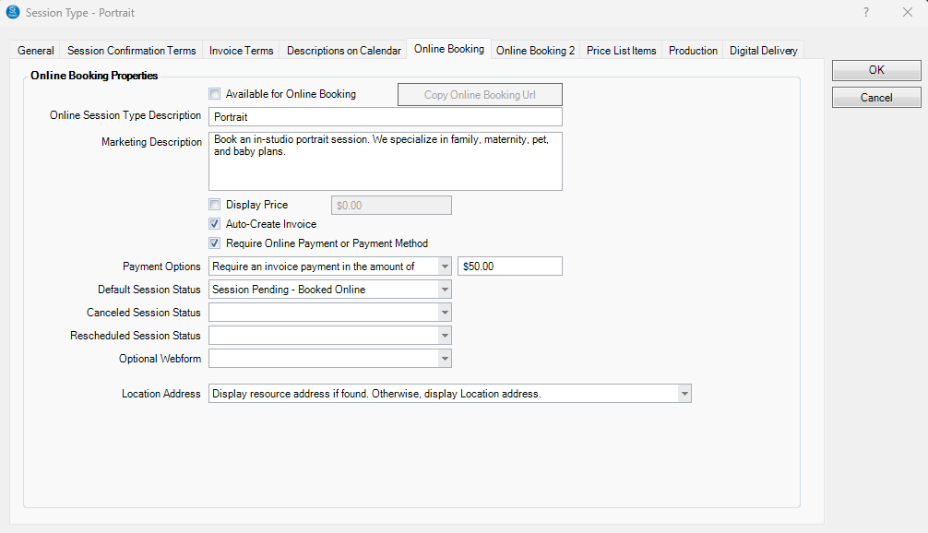This screenshot has width=928, height=533.
Task: Uncheck Require Online Payment or Payment Method
Action: [215, 243]
